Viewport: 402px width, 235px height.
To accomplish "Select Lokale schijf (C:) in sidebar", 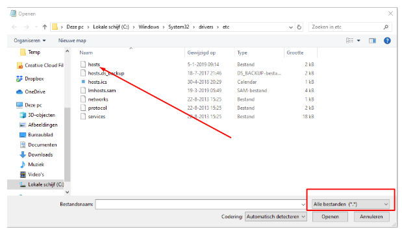I will tap(36, 184).
